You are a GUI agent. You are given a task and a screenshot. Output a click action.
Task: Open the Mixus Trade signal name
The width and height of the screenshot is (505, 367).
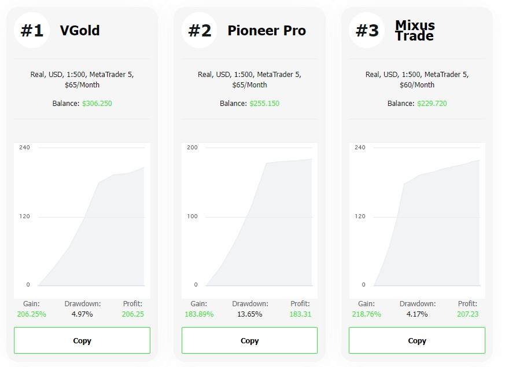point(415,31)
